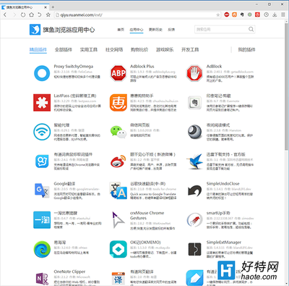Open downloads via the download arrow icon
Image resolution: width=289 pixels, height=286 pixels.
pos(275,14)
